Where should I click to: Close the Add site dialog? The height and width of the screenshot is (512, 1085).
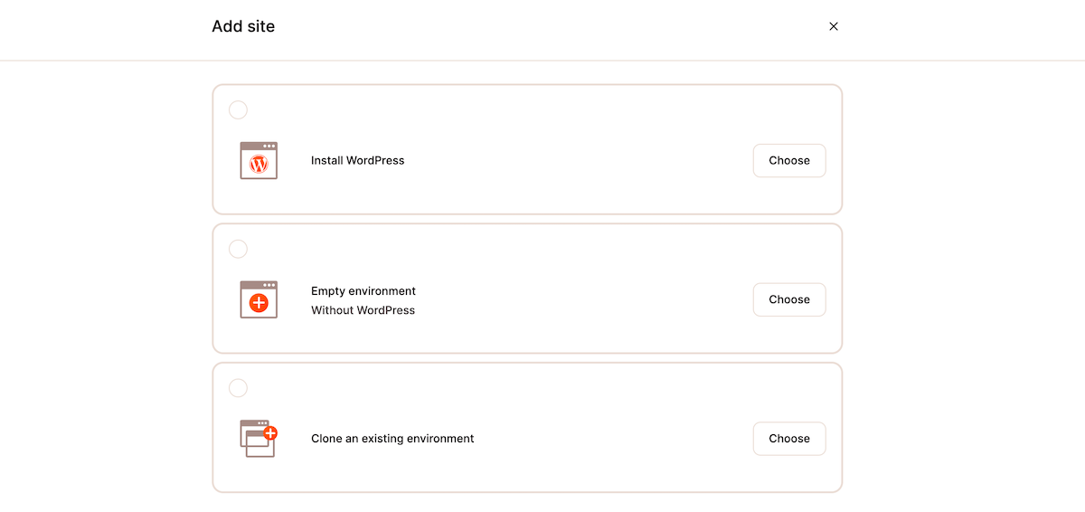pyautogui.click(x=834, y=26)
